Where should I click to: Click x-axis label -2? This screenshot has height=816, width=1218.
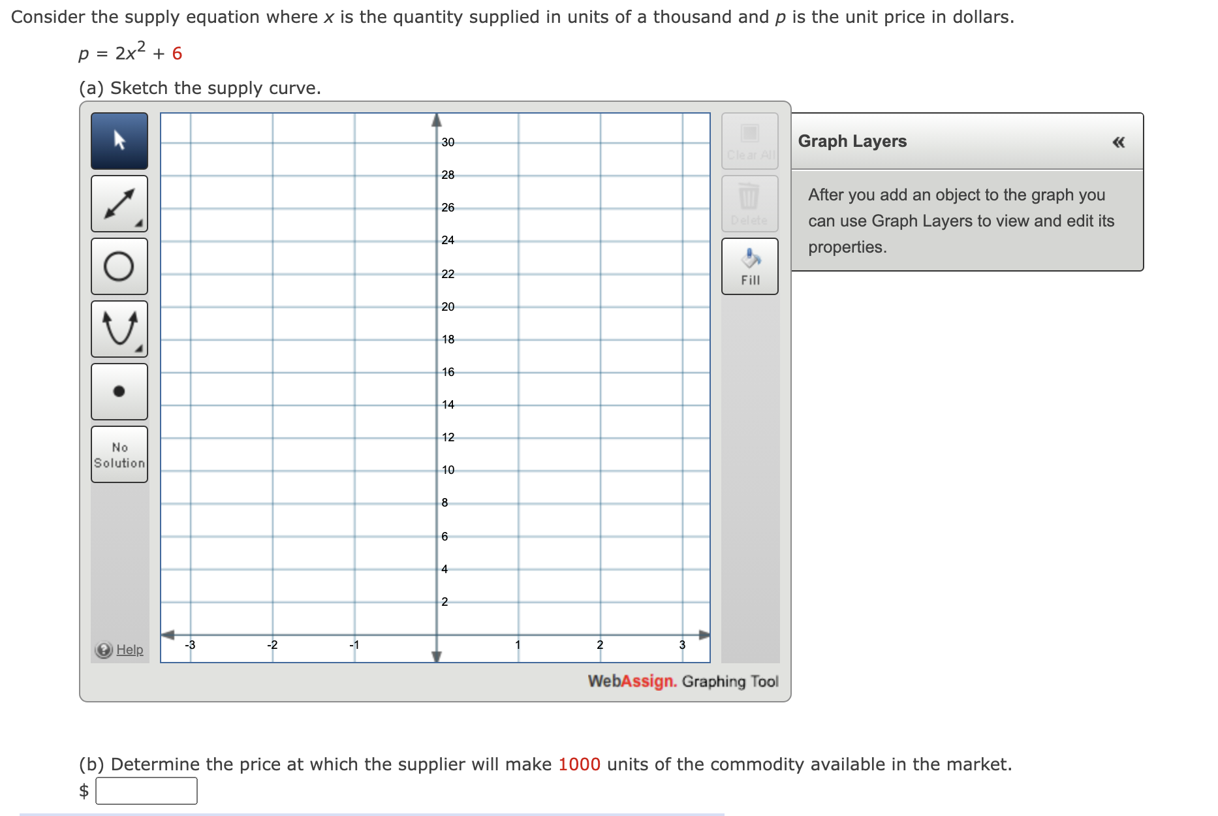(x=272, y=645)
